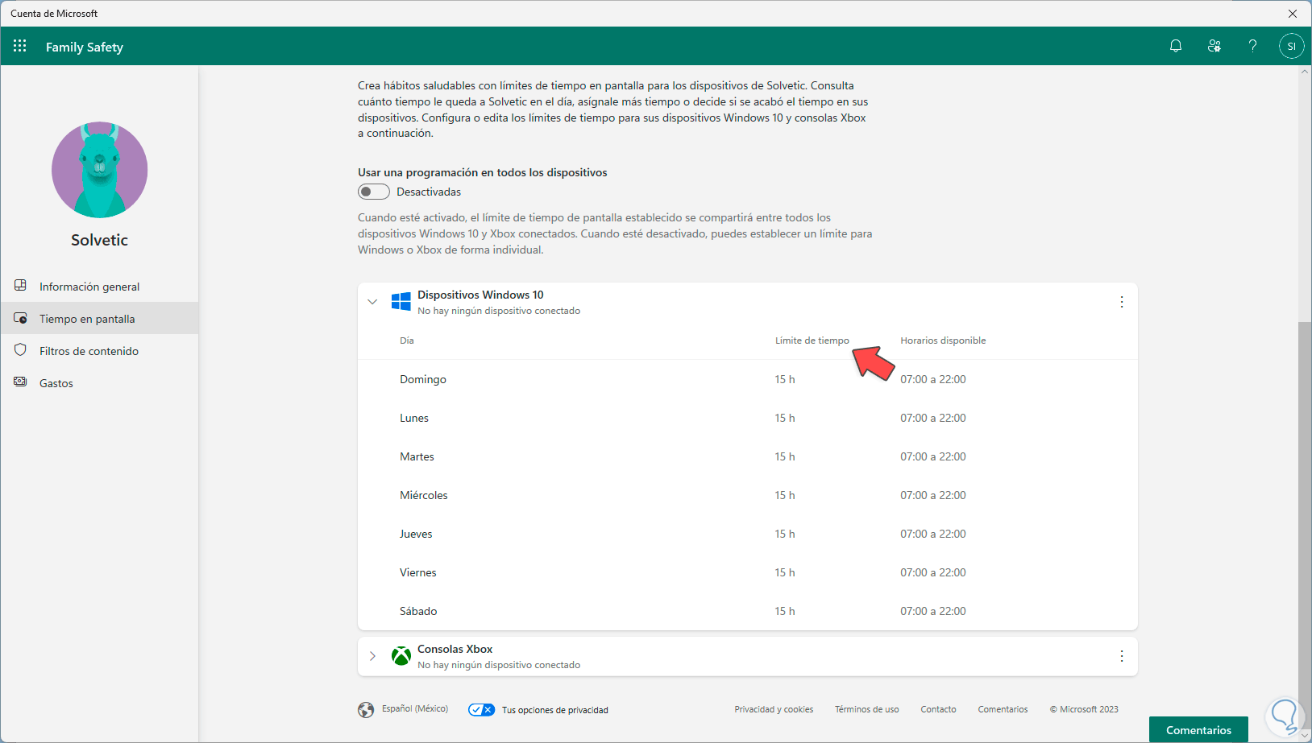Click Sábado's 07:00 a 22:00 schedule
Screen dimensions: 1312x743
coord(933,611)
